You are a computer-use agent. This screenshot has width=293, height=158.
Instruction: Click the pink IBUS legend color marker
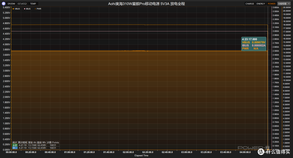25,9
